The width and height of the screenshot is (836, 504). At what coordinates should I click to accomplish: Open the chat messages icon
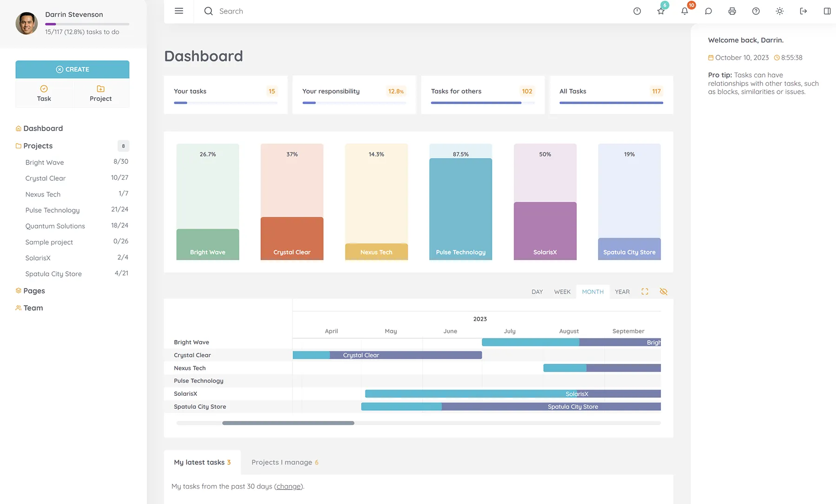[x=708, y=11]
